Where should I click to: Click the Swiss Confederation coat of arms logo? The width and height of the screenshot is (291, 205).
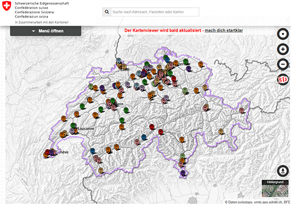tap(7, 6)
